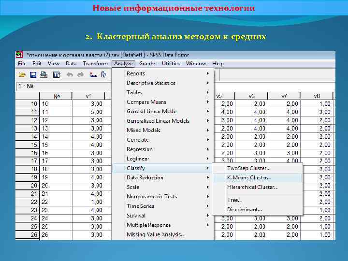The width and height of the screenshot is (348, 261).
Task: Expand the Survival submenu
Action: click(163, 216)
